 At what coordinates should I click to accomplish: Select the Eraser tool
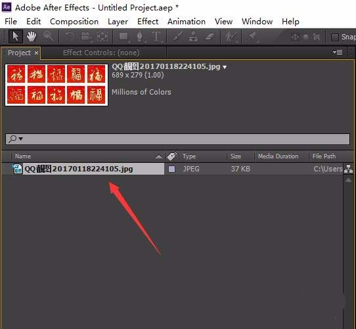(210, 36)
